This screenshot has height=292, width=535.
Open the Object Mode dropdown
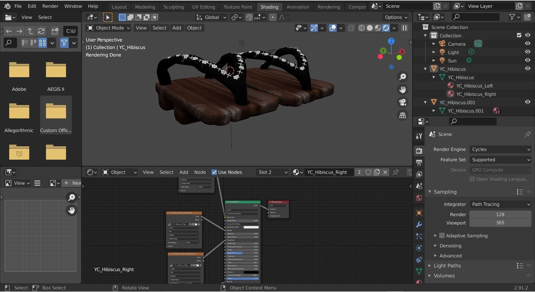coord(108,28)
